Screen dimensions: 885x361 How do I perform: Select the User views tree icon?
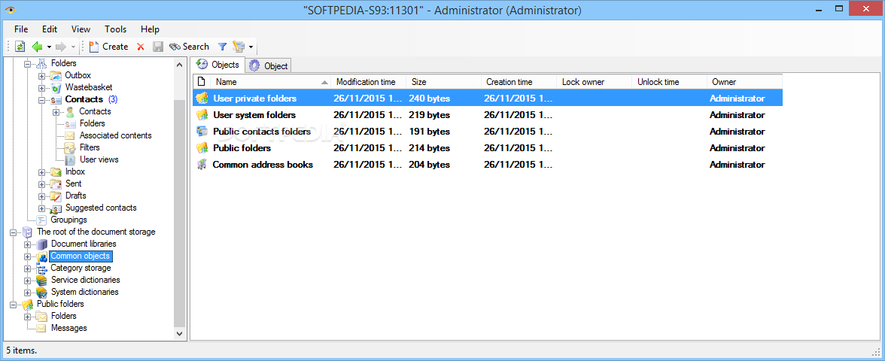point(70,159)
